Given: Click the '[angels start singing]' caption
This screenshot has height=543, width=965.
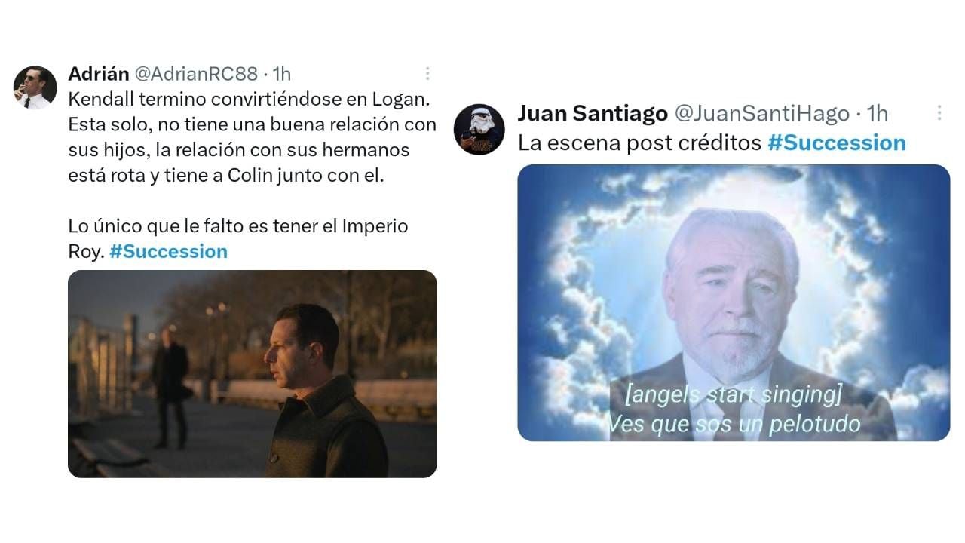Looking at the screenshot, I should point(734,394).
